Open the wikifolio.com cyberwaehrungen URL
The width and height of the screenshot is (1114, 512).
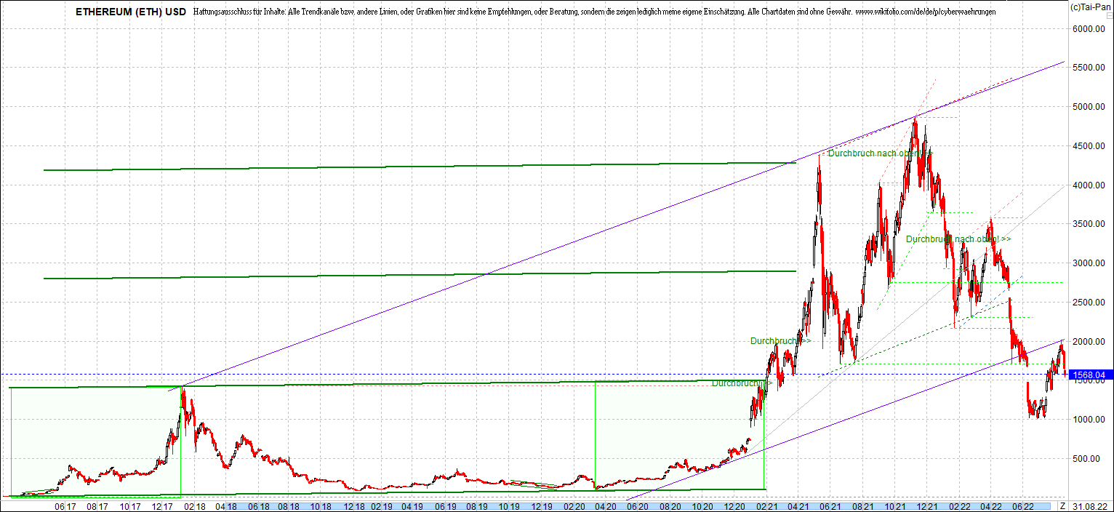tap(926, 12)
